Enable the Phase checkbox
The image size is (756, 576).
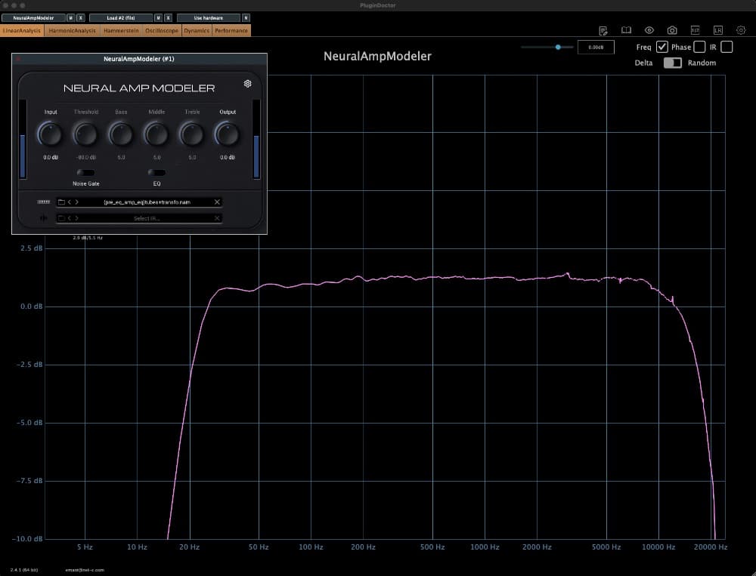pyautogui.click(x=699, y=47)
